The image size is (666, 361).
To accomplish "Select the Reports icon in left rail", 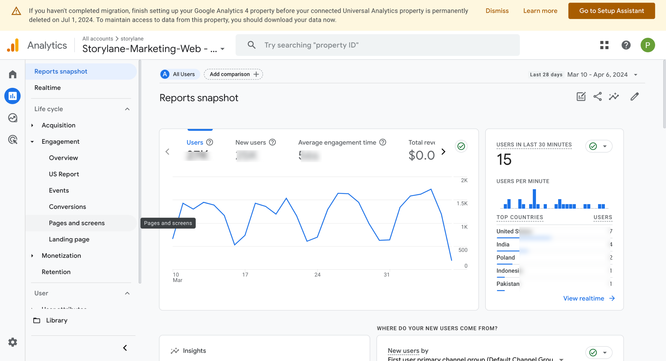I will tap(12, 96).
